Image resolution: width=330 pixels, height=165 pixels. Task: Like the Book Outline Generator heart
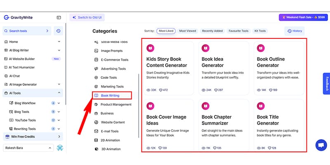[271, 90]
